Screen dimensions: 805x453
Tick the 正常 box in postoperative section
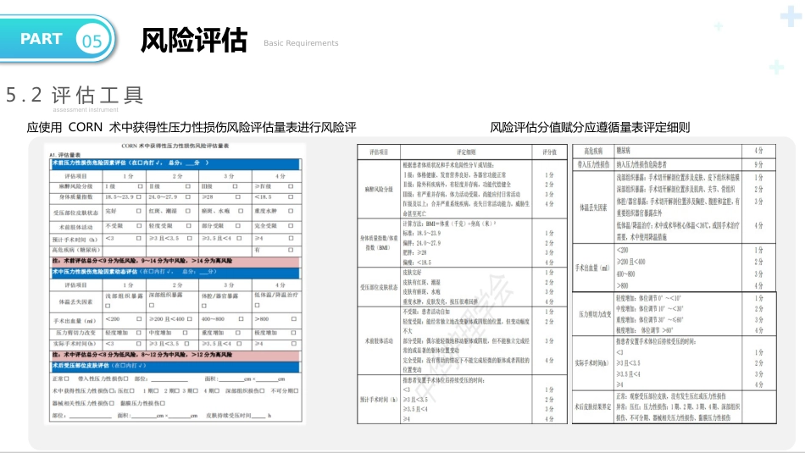pos(66,378)
